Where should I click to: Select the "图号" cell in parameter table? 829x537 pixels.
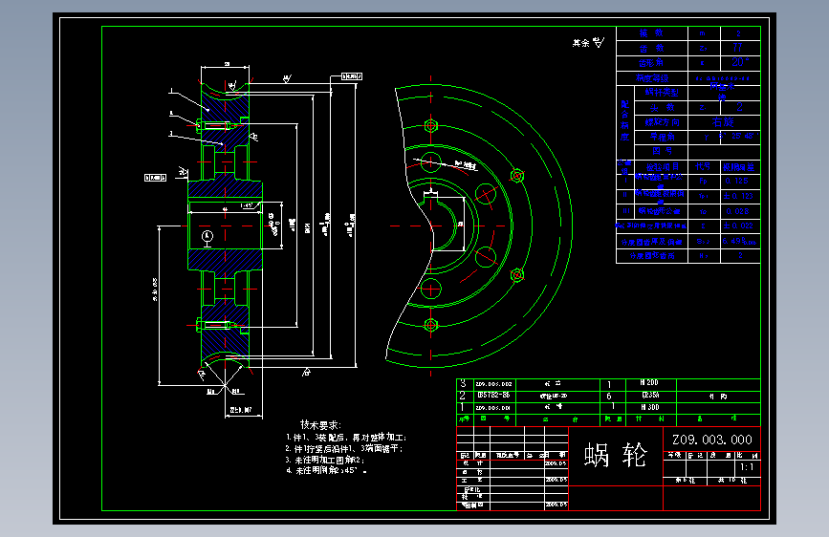[x=662, y=151]
